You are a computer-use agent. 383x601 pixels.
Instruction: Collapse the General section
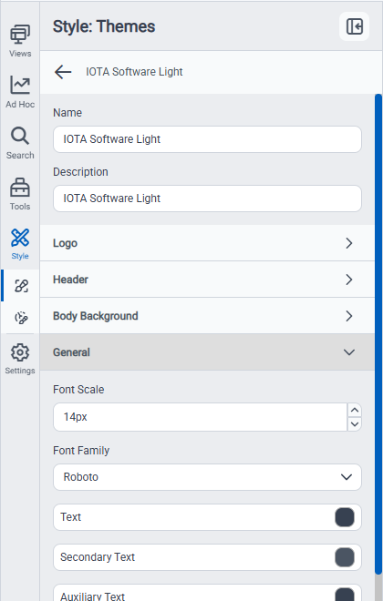[x=207, y=352]
